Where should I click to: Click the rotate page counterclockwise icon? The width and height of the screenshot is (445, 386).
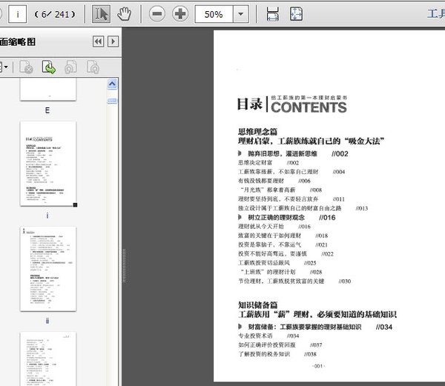coord(71,67)
